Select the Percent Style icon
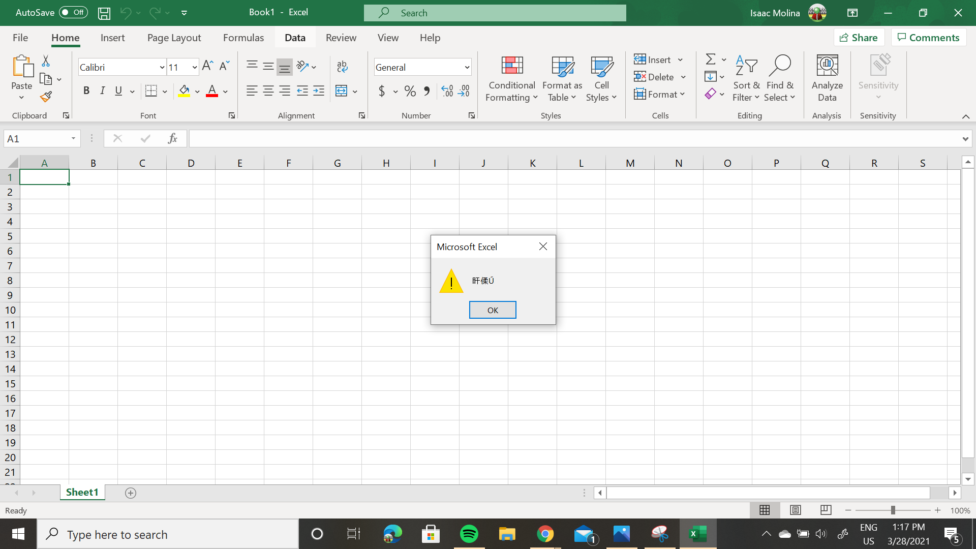 410,91
